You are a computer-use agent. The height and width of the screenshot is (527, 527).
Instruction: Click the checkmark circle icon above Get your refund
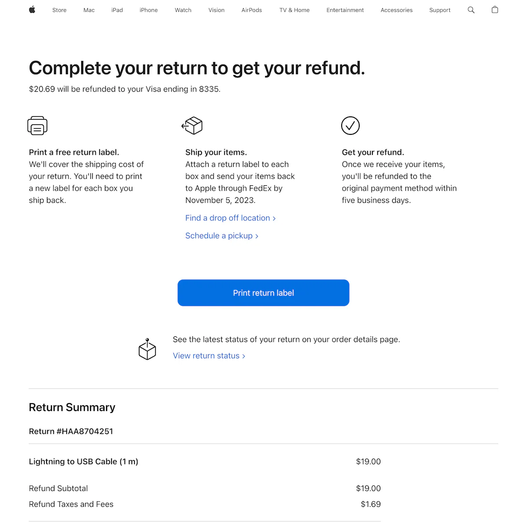tap(350, 125)
